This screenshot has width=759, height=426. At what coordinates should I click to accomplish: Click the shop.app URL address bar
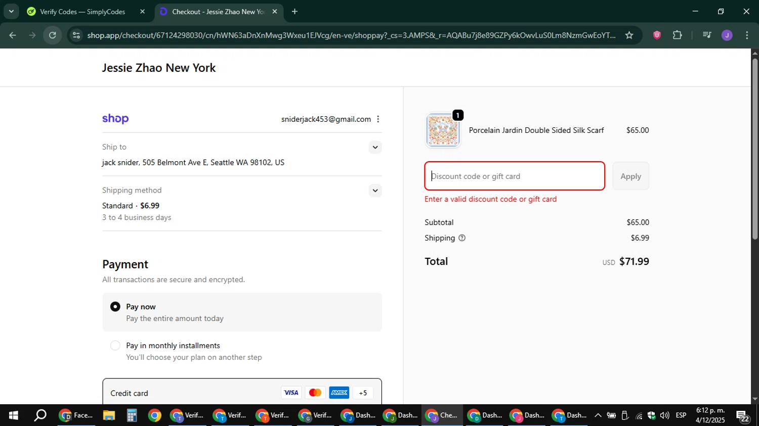[x=351, y=35]
